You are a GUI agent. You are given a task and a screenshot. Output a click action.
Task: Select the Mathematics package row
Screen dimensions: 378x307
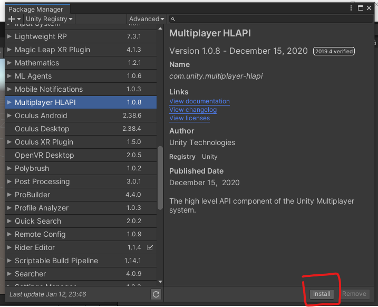point(81,63)
